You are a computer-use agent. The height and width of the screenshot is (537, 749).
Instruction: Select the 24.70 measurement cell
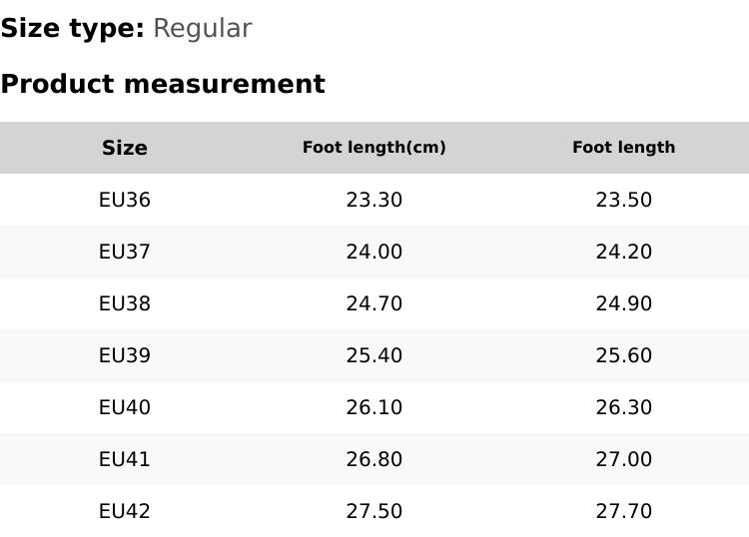pyautogui.click(x=374, y=303)
